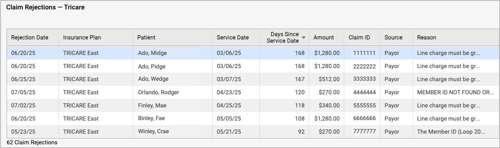Click days since value 120
The height and width of the screenshot is (148, 500).
(300, 92)
